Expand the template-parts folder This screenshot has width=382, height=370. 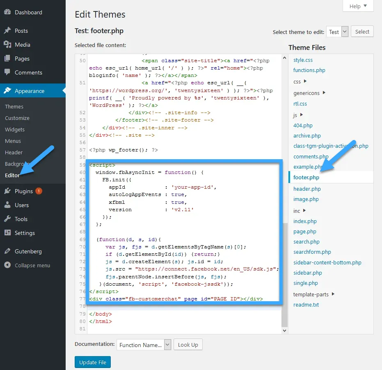click(x=333, y=294)
